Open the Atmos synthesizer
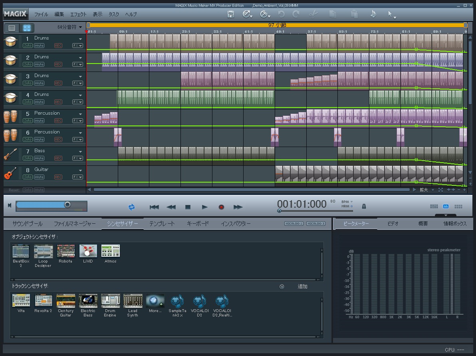 tap(111, 254)
